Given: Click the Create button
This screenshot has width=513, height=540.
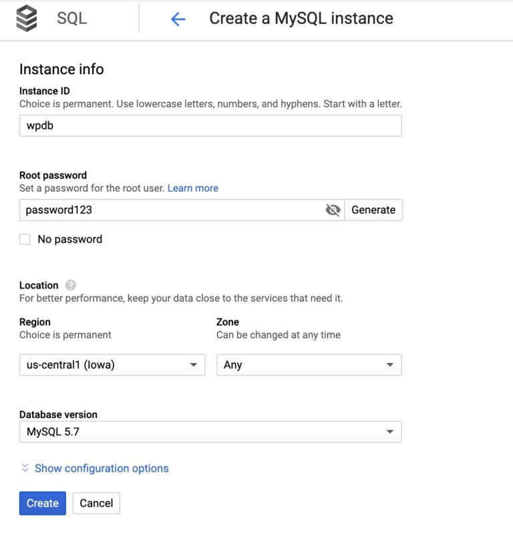Looking at the screenshot, I should [x=41, y=503].
